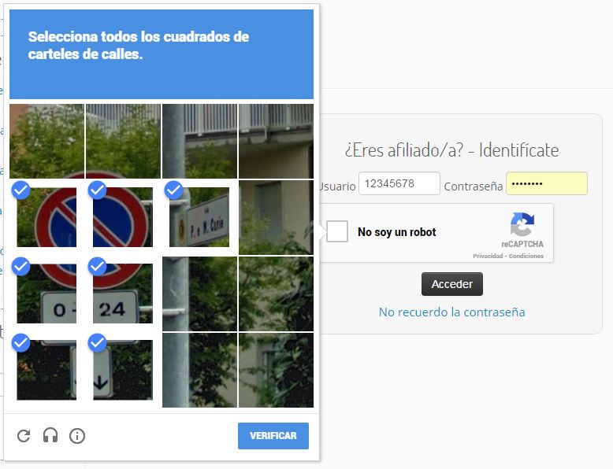This screenshot has height=469, width=613.
Task: Select the top-right balcony building tile
Action: [276, 141]
